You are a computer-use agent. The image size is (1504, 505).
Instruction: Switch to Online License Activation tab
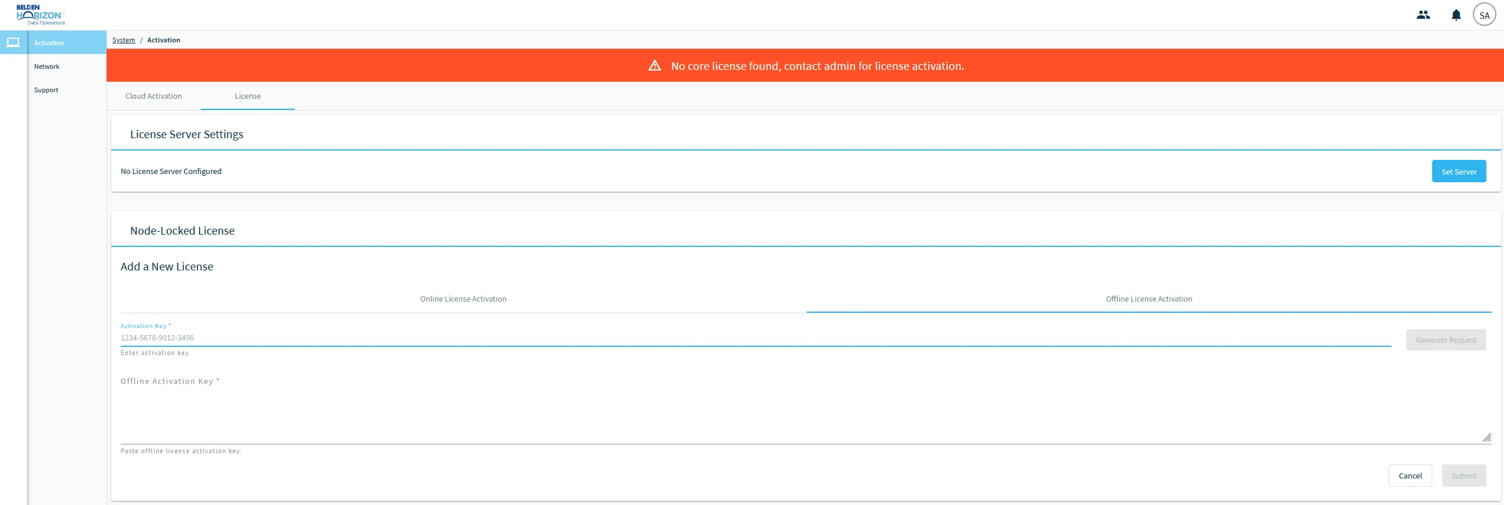pyautogui.click(x=463, y=299)
